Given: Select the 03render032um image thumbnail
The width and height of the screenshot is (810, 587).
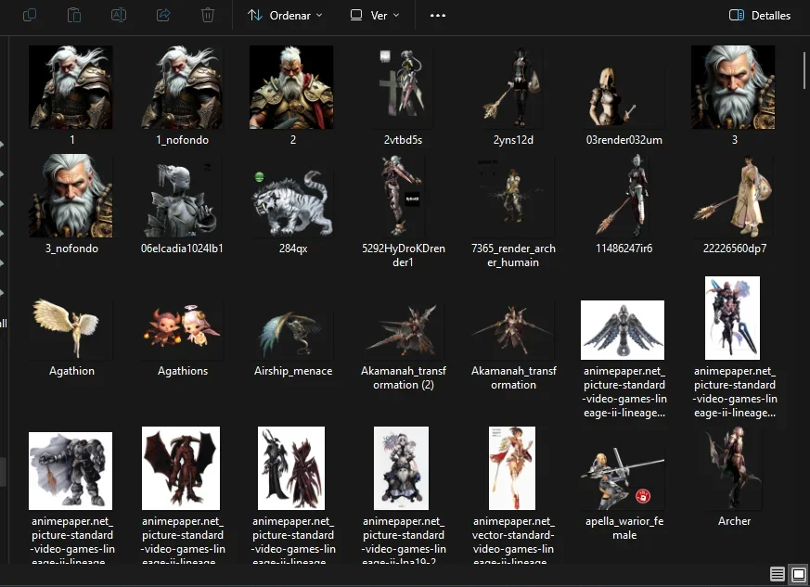Looking at the screenshot, I should pyautogui.click(x=624, y=96).
